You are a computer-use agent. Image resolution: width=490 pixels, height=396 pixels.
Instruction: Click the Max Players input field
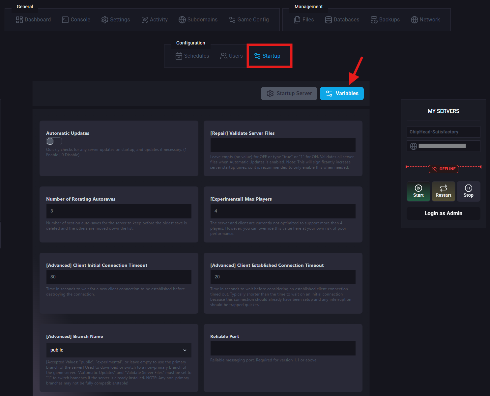pos(283,211)
